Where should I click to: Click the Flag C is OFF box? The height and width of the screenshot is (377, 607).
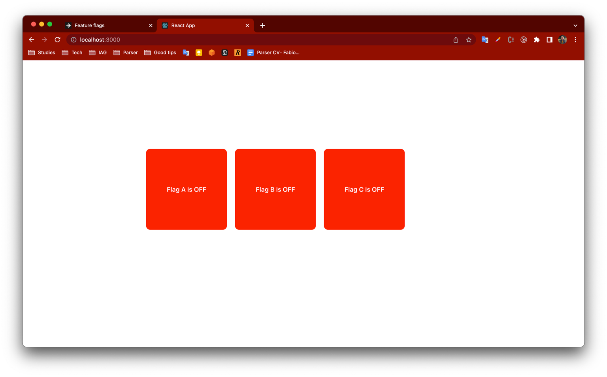(x=364, y=189)
